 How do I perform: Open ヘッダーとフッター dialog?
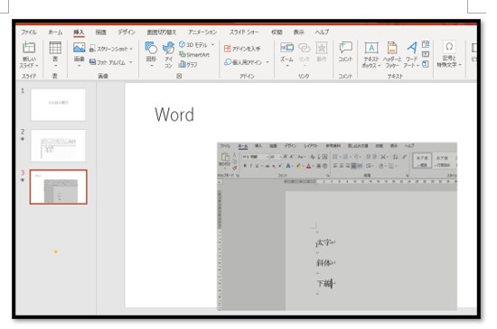tap(392, 54)
